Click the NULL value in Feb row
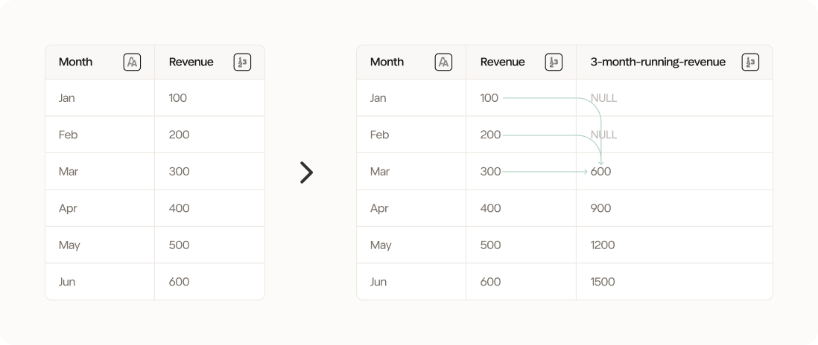 [603, 135]
